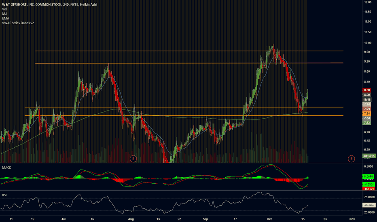Click the red 8.08 price label
Viewport: 377px width, 222px height.
pyautogui.click(x=366, y=90)
